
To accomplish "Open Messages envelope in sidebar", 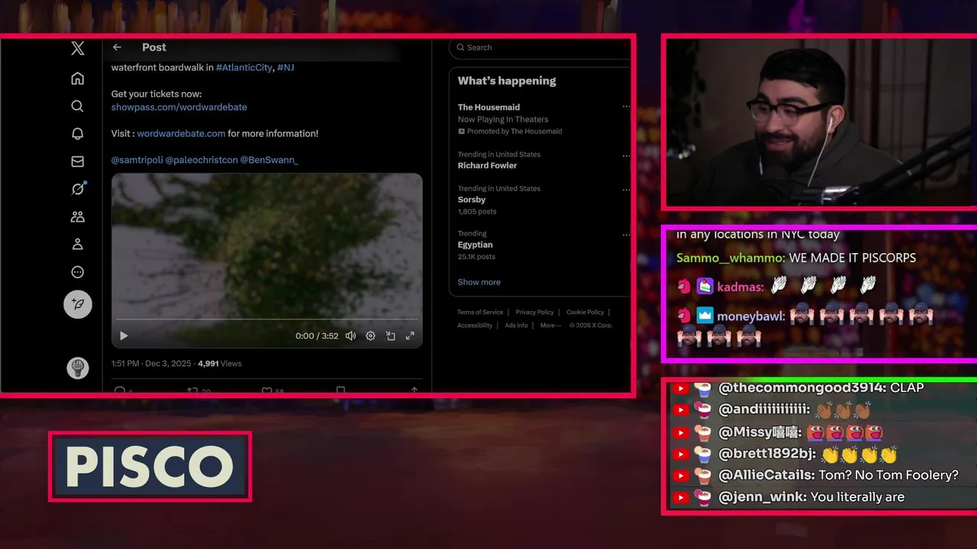I will [77, 162].
